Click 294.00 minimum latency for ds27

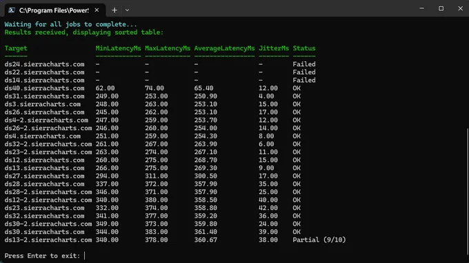click(x=107, y=176)
